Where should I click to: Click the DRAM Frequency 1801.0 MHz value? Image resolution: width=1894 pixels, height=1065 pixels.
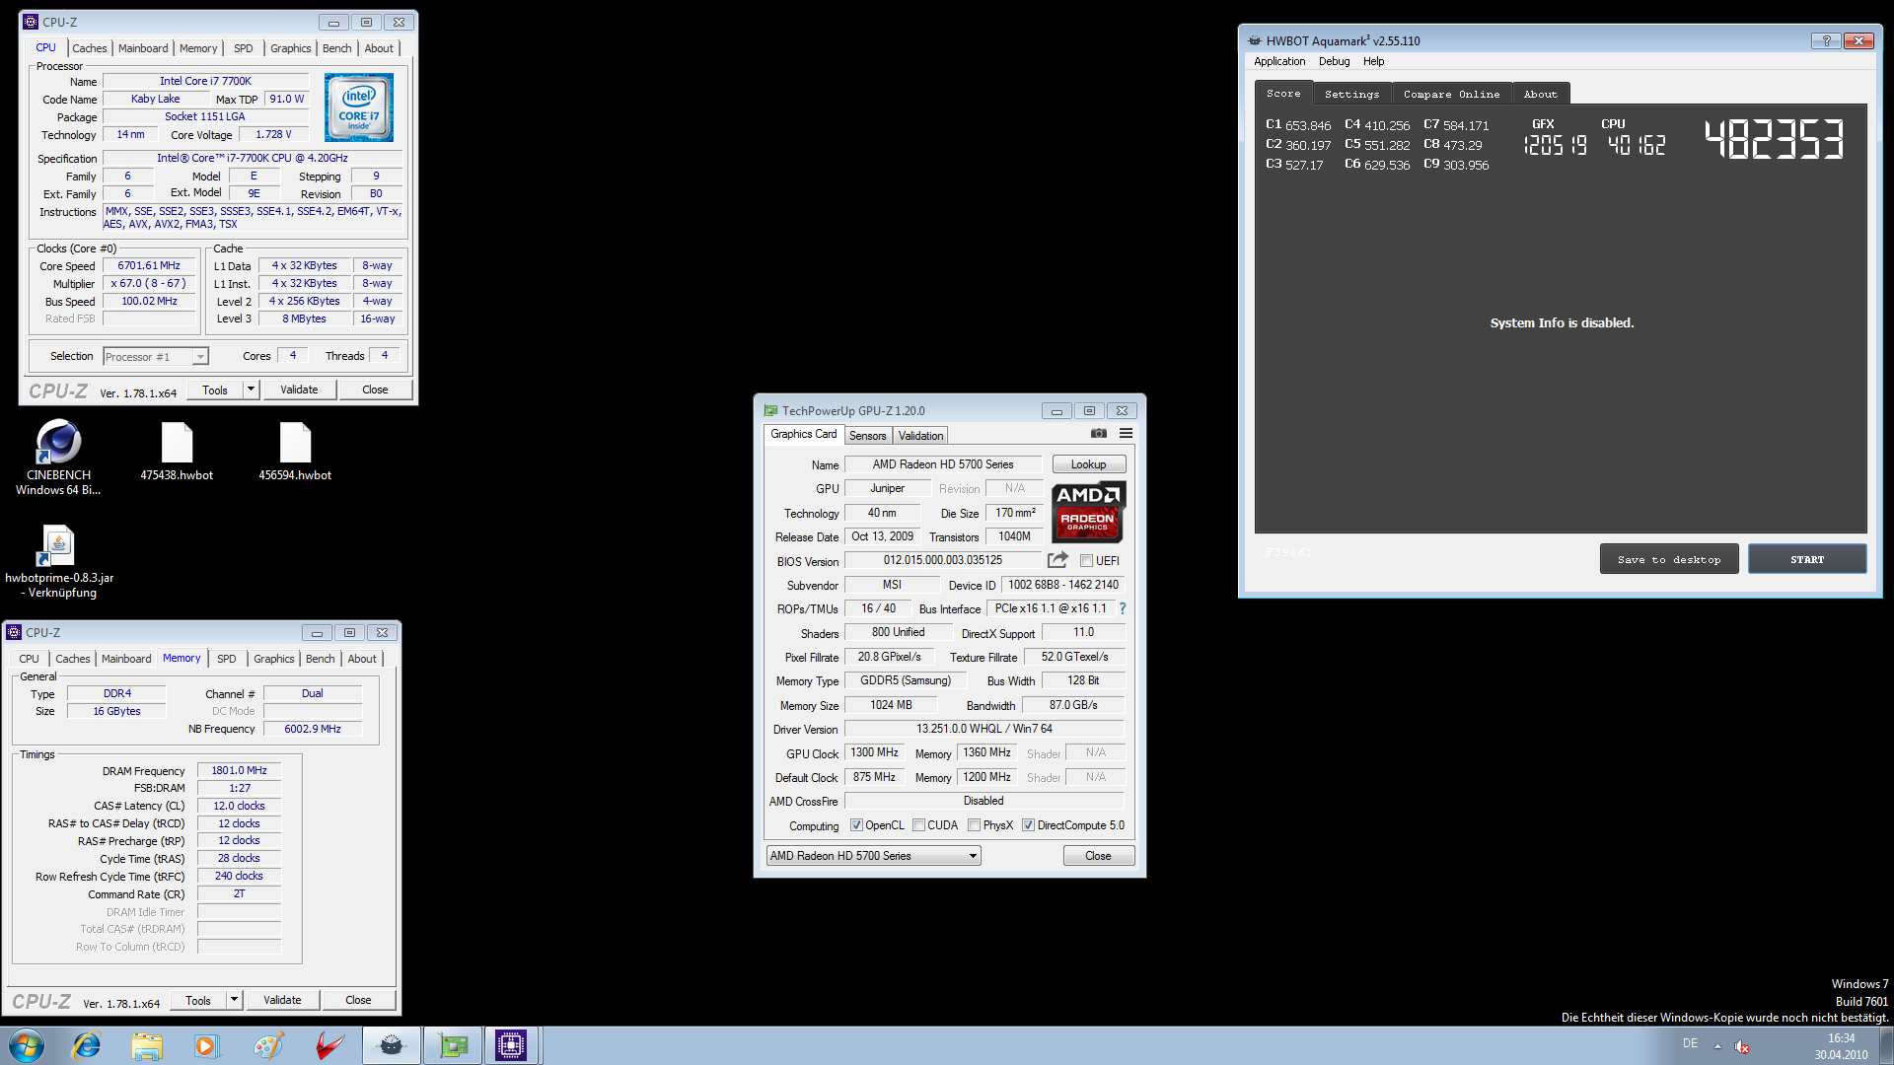tap(239, 771)
